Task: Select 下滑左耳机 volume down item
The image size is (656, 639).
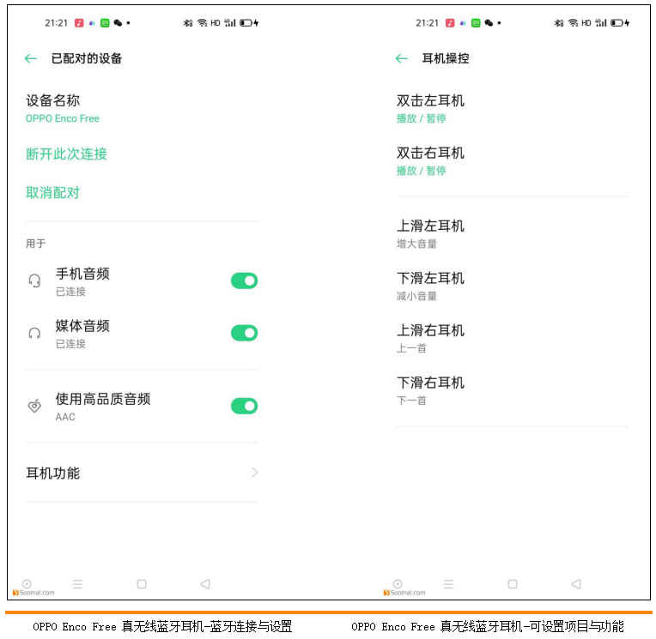Action: coord(513,286)
